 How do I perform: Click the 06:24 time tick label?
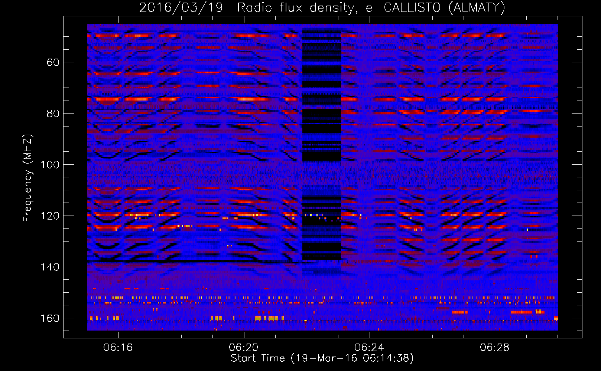click(369, 348)
